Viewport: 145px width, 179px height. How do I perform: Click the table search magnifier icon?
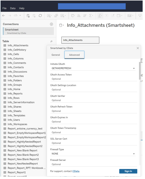click(51, 41)
